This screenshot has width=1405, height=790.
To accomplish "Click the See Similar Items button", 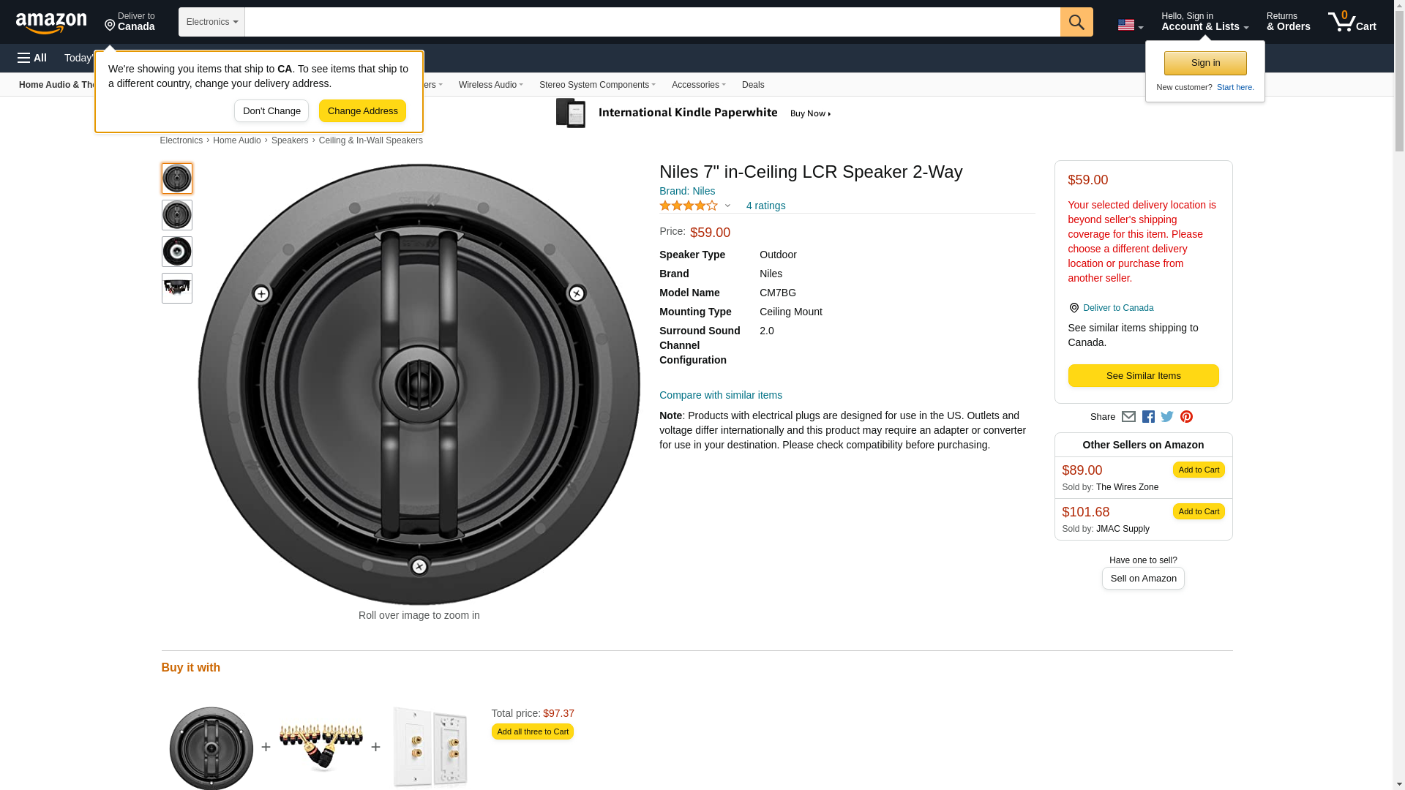I will click(x=1143, y=376).
